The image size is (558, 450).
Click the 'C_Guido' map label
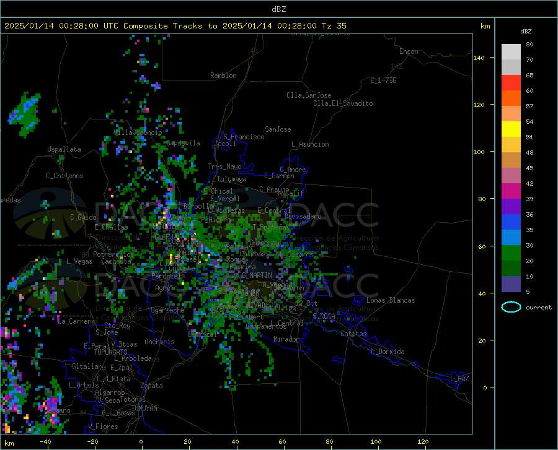coord(83,217)
